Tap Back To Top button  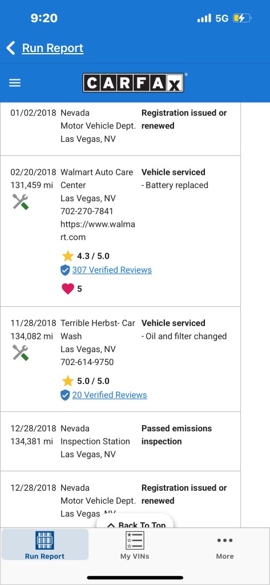point(135,523)
